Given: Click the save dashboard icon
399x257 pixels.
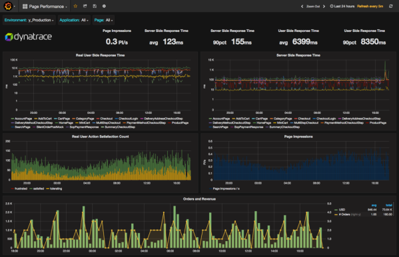Looking at the screenshot, I should (x=95, y=6).
